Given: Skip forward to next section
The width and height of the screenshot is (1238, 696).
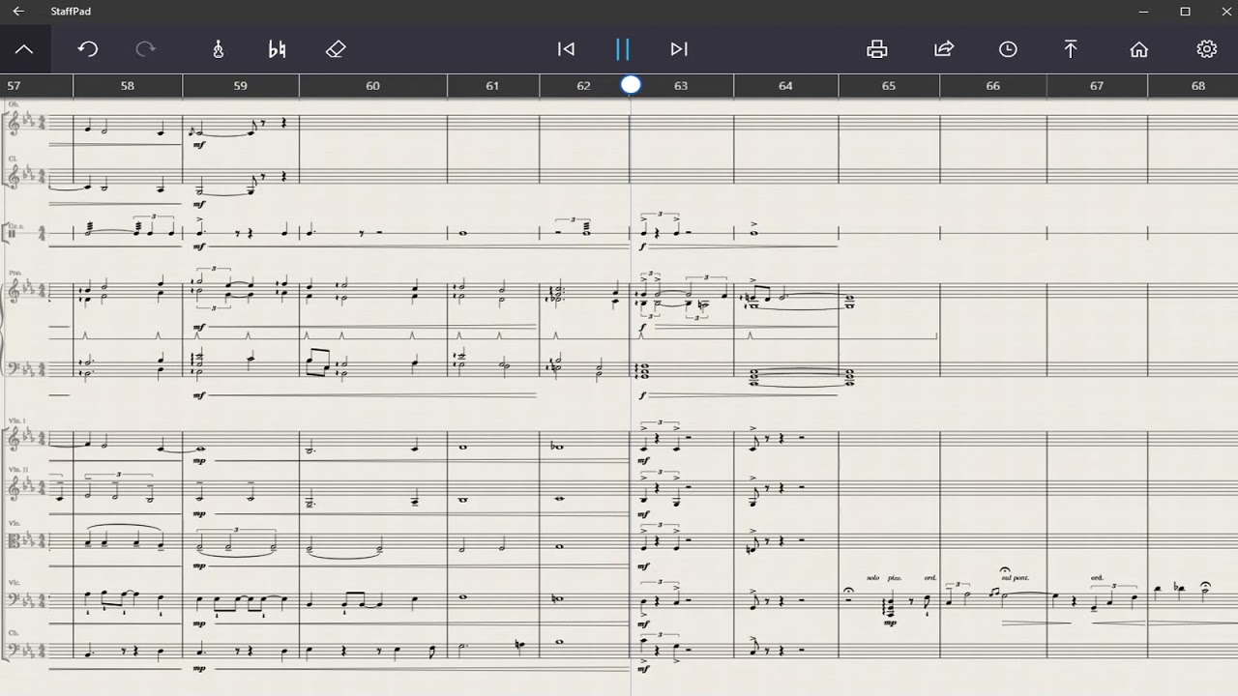Looking at the screenshot, I should [679, 49].
